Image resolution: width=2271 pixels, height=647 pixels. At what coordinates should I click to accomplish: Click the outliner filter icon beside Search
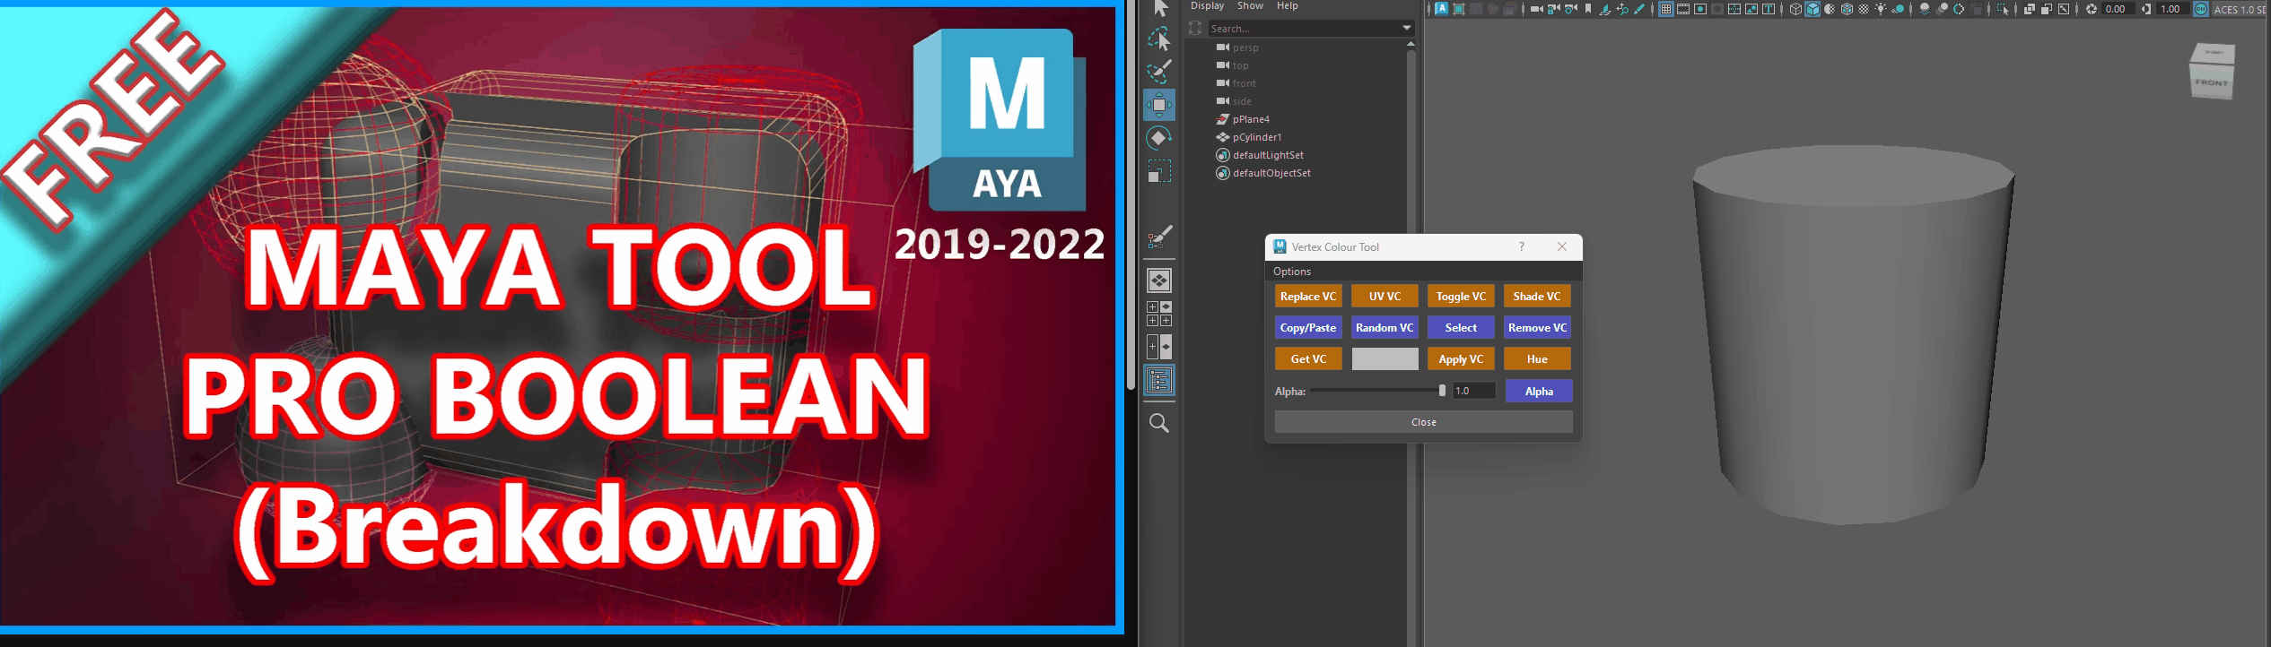1195,29
